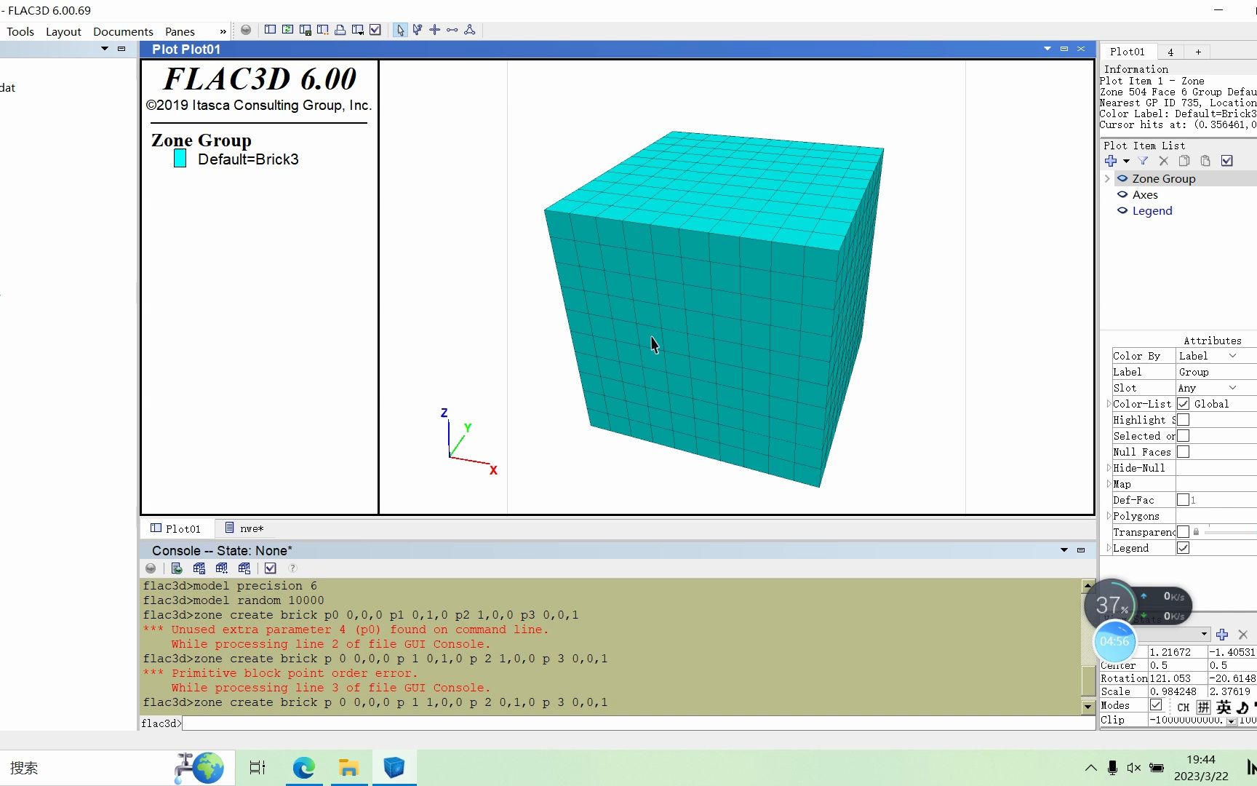Open the Tools menu
1257x786 pixels.
point(20,31)
